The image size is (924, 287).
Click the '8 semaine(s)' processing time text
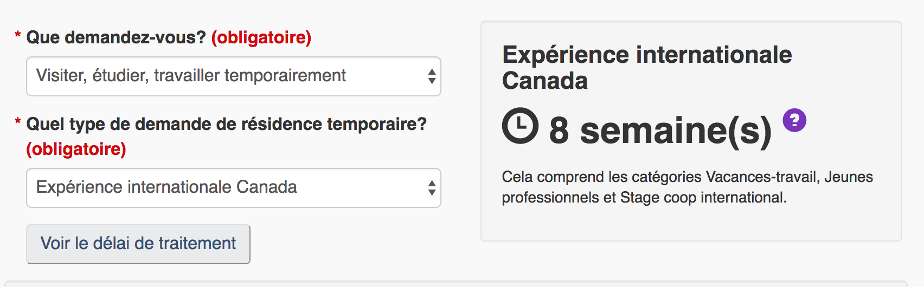tap(659, 131)
